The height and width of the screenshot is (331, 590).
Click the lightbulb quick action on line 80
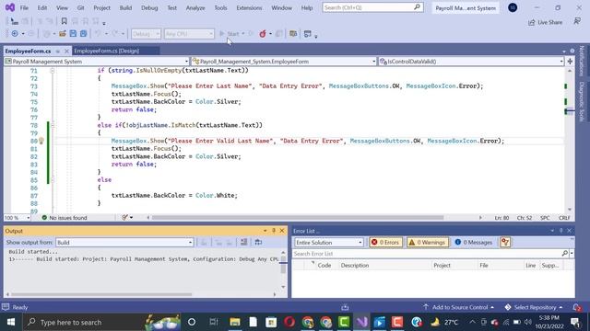coord(41,141)
